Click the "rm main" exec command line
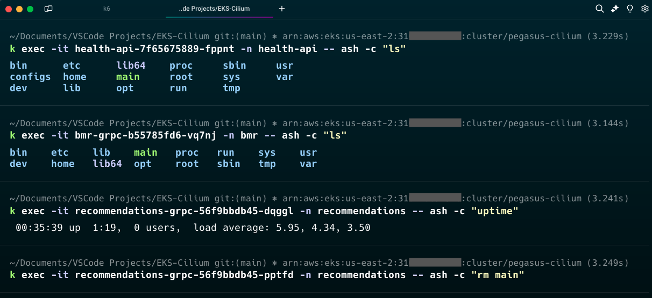The width and height of the screenshot is (652, 298). point(267,275)
